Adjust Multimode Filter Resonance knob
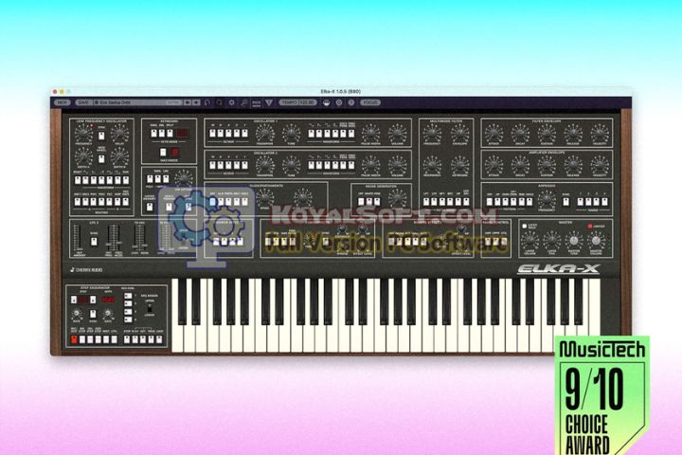 [432, 166]
